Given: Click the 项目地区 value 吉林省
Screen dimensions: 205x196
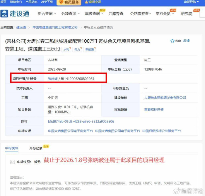Looking at the screenshot, I should (x=53, y=60).
